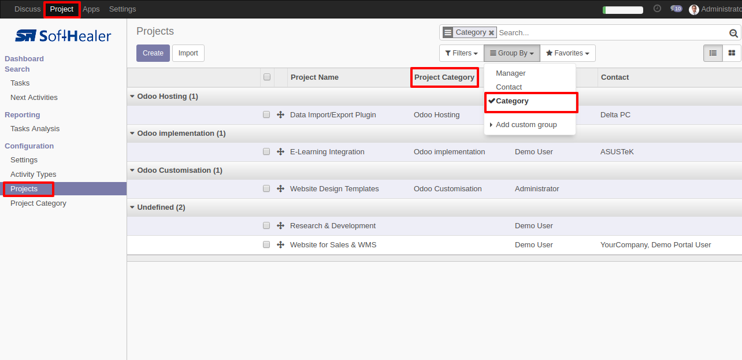The width and height of the screenshot is (742, 360).
Task: Check the Website for Sales & WMS row
Action: 266,244
